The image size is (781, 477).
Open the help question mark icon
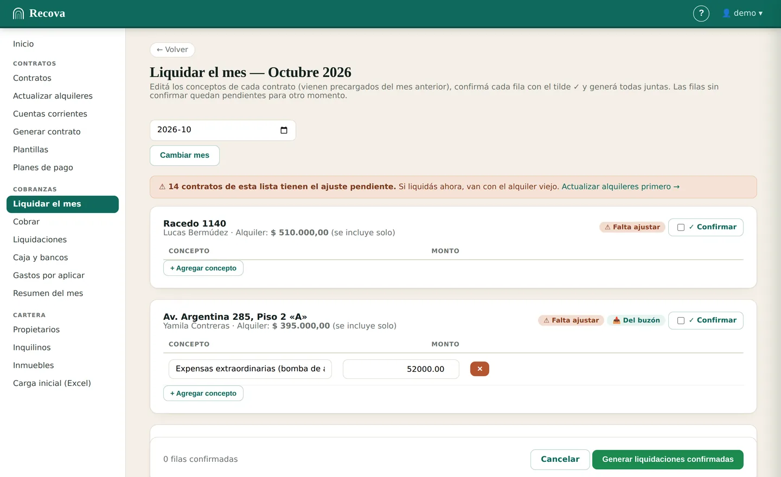coord(701,14)
